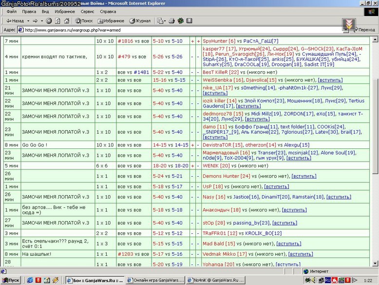Click the 'На шашлык!' comment cell
The height and width of the screenshot is (285, 379).
pyautogui.click(x=57, y=254)
